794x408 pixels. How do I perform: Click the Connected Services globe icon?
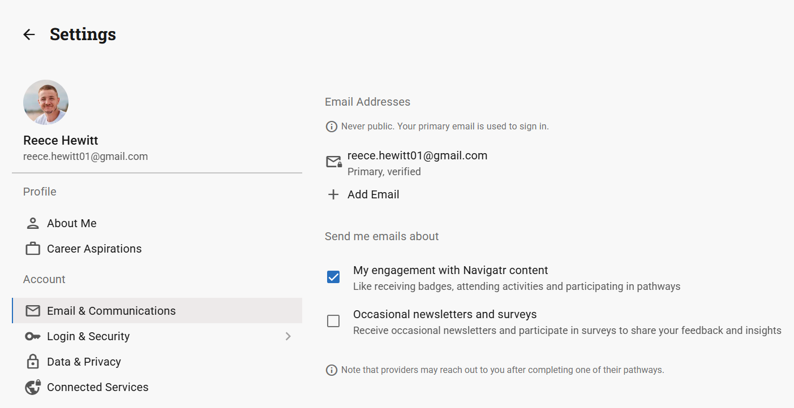(x=33, y=387)
